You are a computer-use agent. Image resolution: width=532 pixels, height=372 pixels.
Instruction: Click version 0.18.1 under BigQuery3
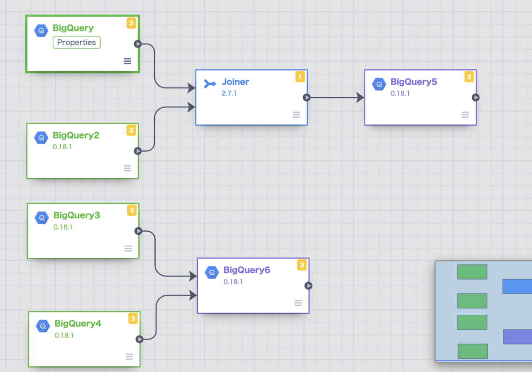coord(63,227)
